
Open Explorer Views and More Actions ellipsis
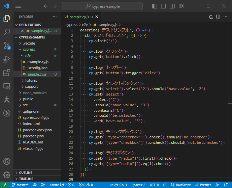pyautogui.click(x=55, y=17)
